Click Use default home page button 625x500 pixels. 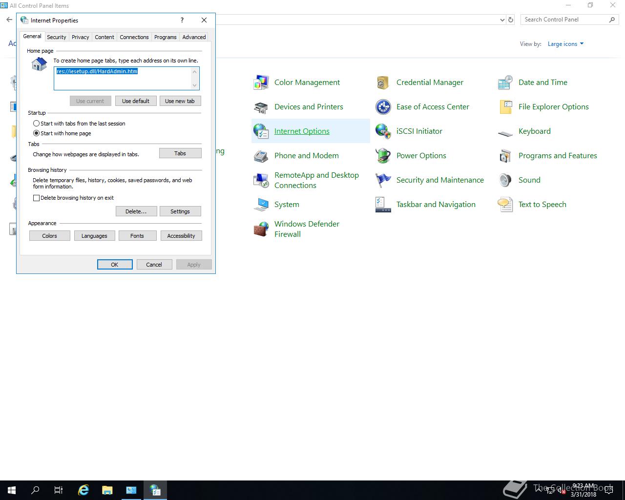pos(136,101)
